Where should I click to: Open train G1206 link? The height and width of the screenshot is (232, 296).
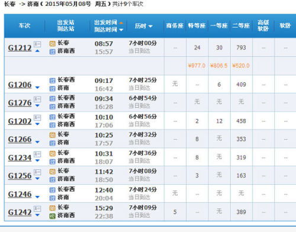pyautogui.click(x=20, y=85)
